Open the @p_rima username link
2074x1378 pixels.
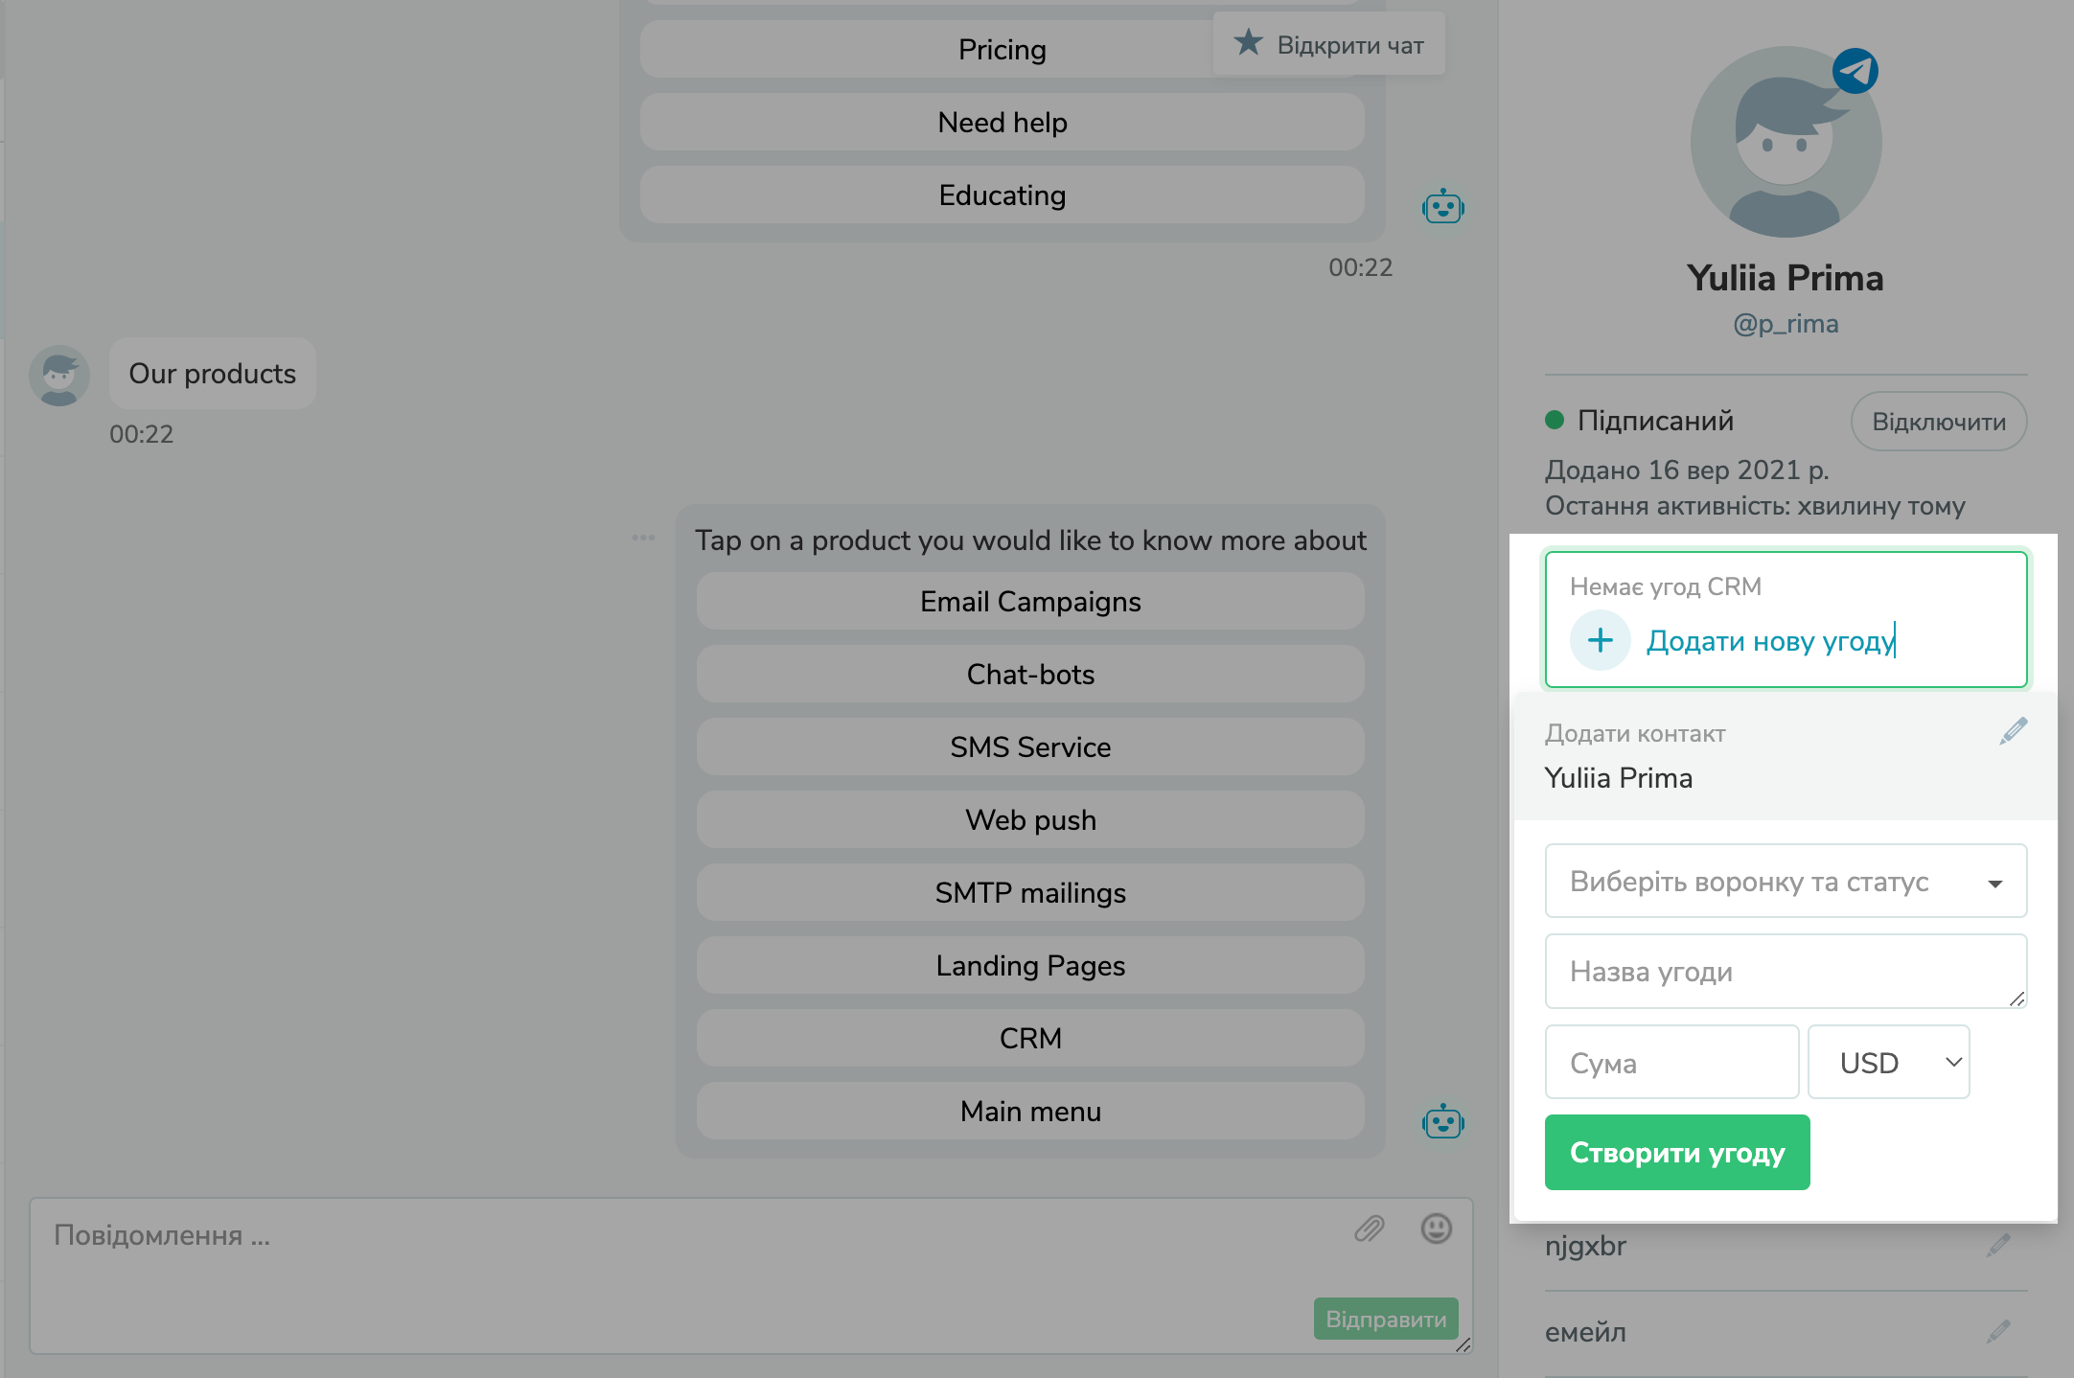(x=1786, y=324)
